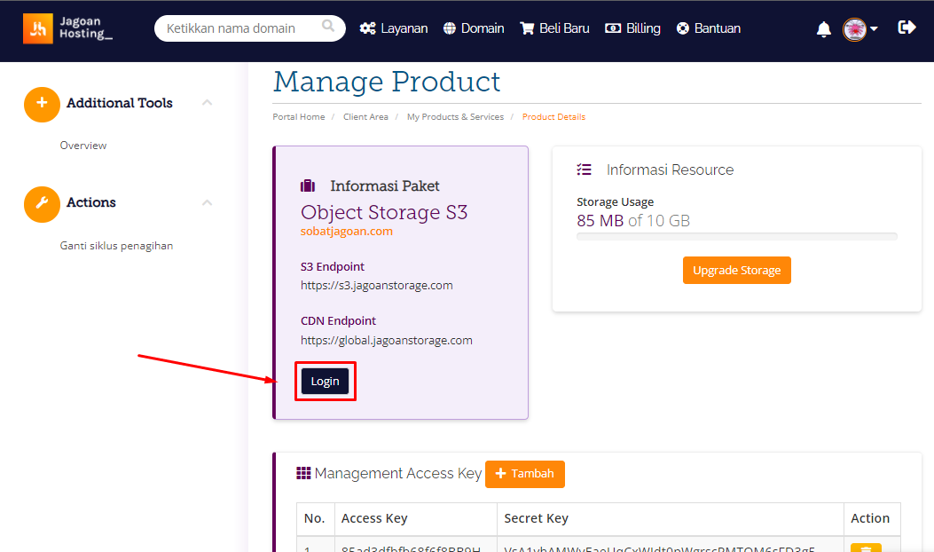
Task: Click the search magnifier icon
Action: (329, 27)
